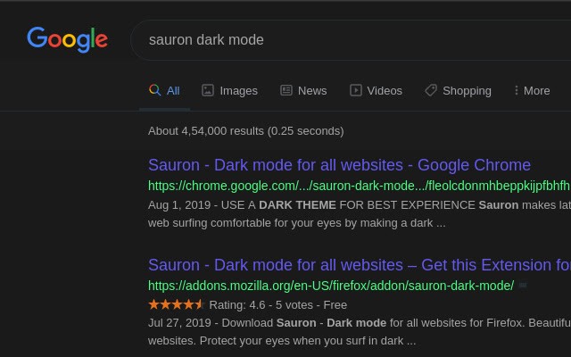The height and width of the screenshot is (357, 571).
Task: Click the orange star rating icons
Action: coord(176,304)
